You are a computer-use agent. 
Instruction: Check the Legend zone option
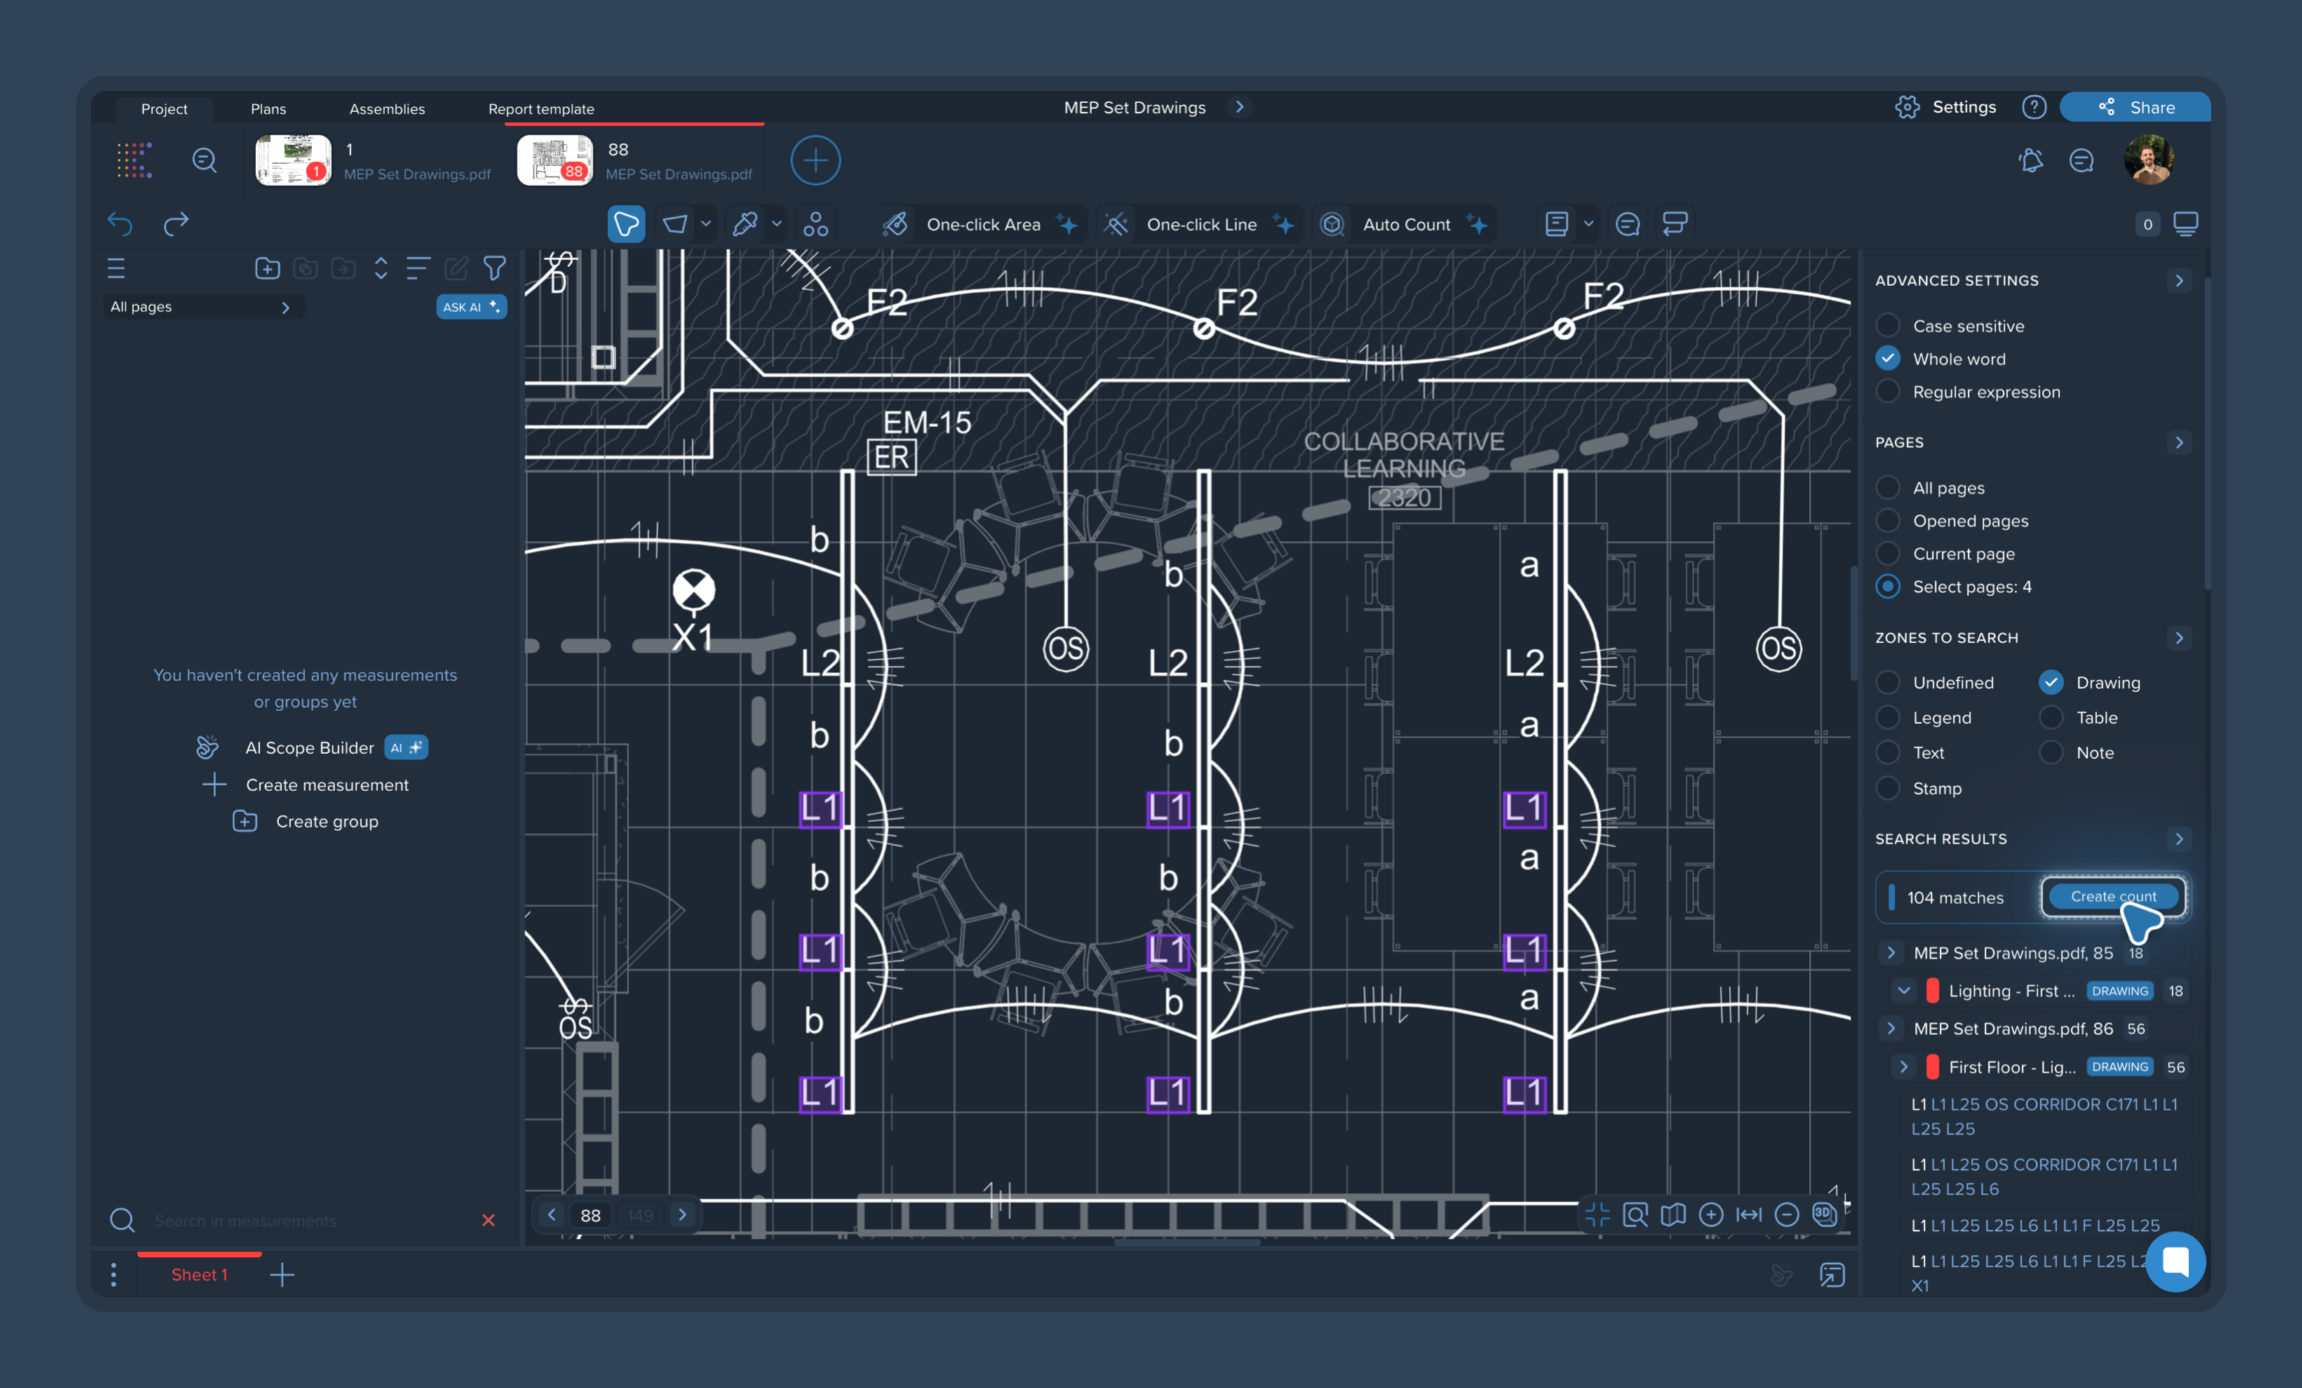click(x=1888, y=717)
